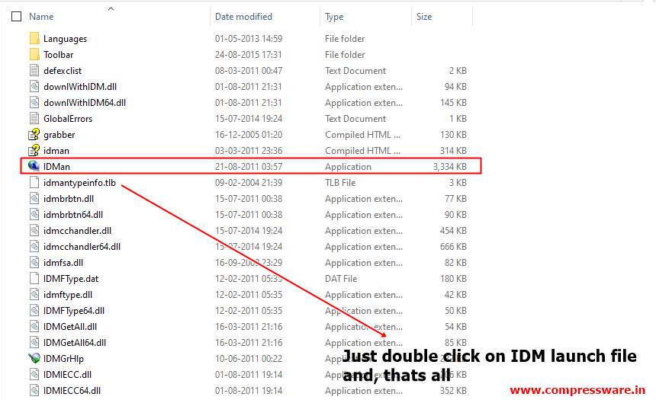Select the file name 'IDMGrHlp'
Viewport: 656px width, 400px height.
pyautogui.click(x=63, y=359)
